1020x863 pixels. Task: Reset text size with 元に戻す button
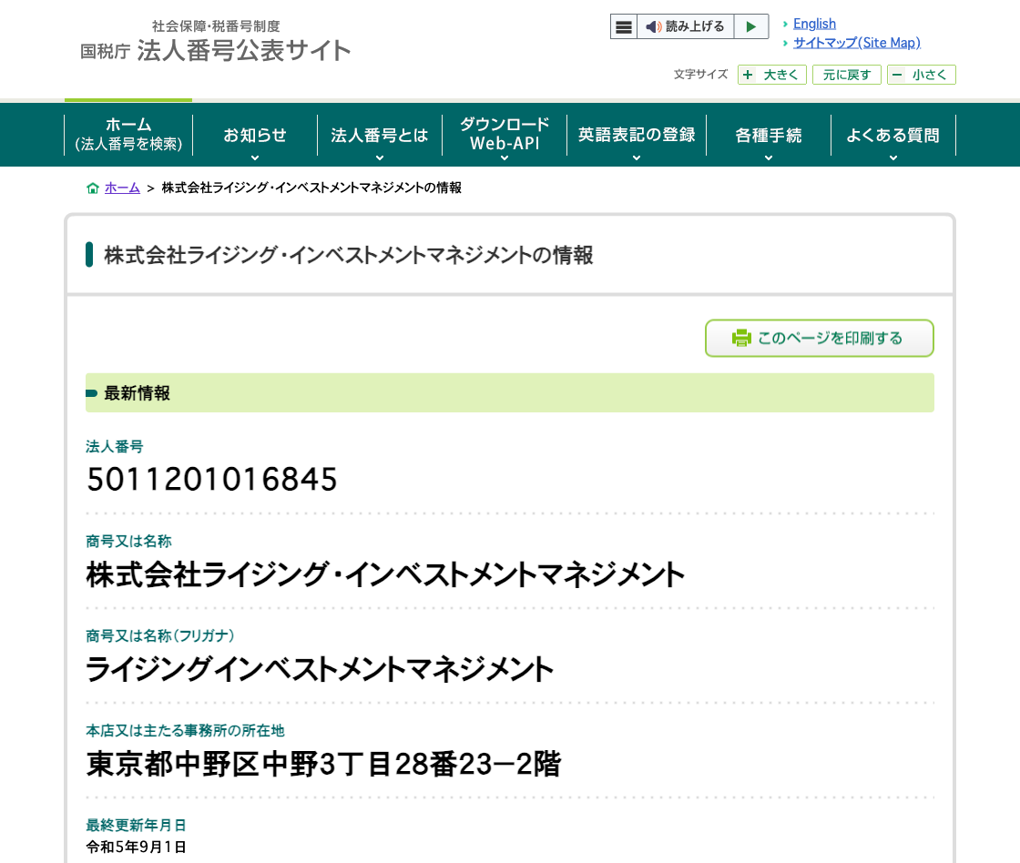[x=846, y=75]
